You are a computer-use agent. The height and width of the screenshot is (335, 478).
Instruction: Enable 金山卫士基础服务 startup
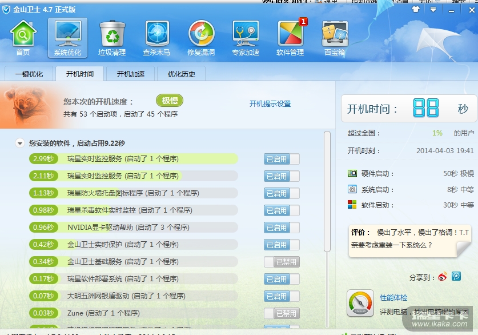282,262
